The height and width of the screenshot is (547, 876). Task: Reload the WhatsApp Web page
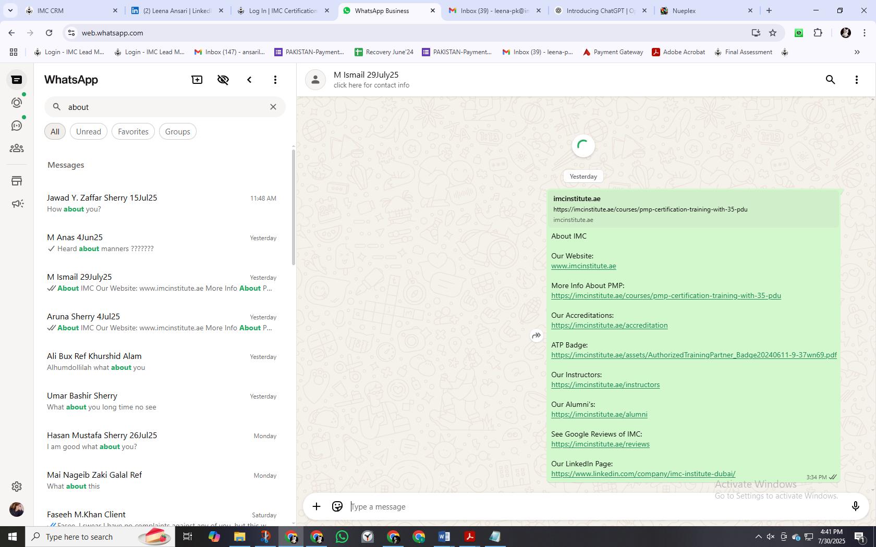point(49,33)
